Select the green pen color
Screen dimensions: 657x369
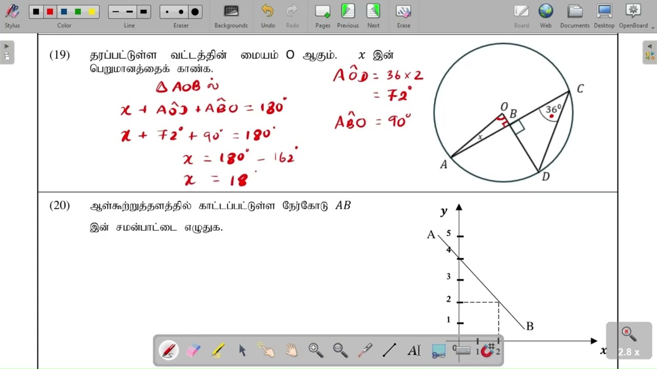click(x=78, y=12)
